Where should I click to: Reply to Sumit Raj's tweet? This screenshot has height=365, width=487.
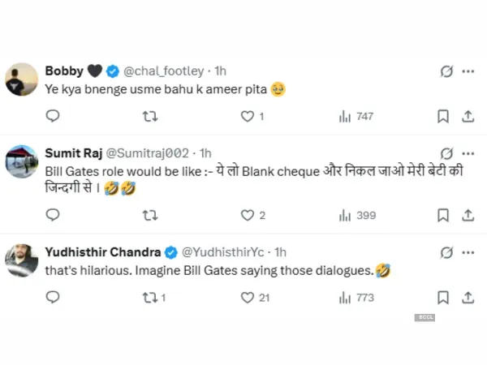pyautogui.click(x=53, y=215)
